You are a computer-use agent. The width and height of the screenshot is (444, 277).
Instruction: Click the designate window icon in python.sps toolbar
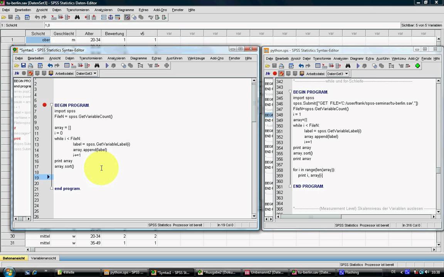(x=417, y=66)
